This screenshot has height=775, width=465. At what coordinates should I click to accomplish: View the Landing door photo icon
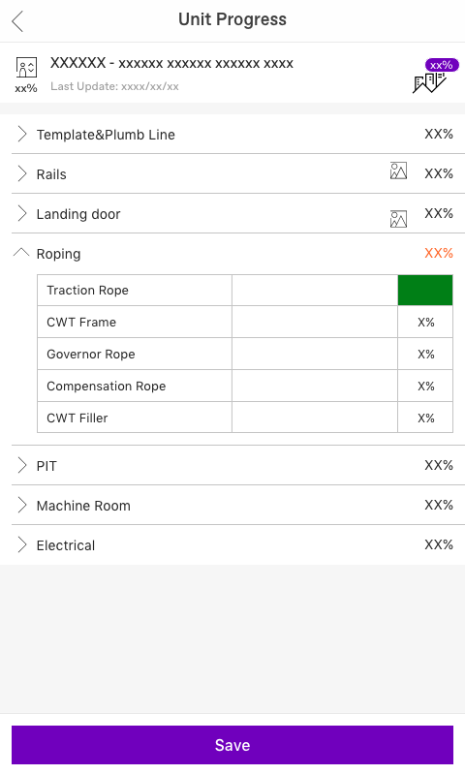pyautogui.click(x=398, y=219)
